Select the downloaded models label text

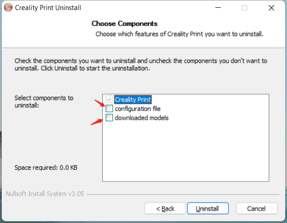coord(141,118)
